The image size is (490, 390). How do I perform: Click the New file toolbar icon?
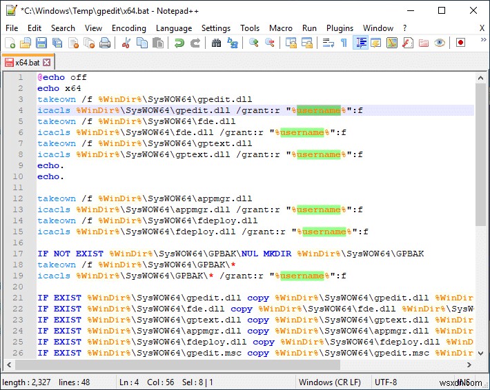point(10,43)
